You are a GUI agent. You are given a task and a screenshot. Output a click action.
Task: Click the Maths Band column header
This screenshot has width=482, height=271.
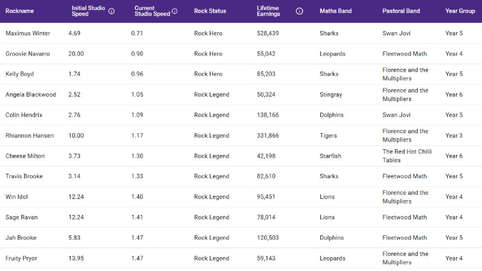[335, 11]
